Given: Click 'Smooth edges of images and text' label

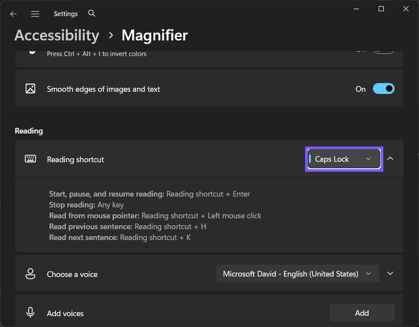Looking at the screenshot, I should [x=103, y=89].
